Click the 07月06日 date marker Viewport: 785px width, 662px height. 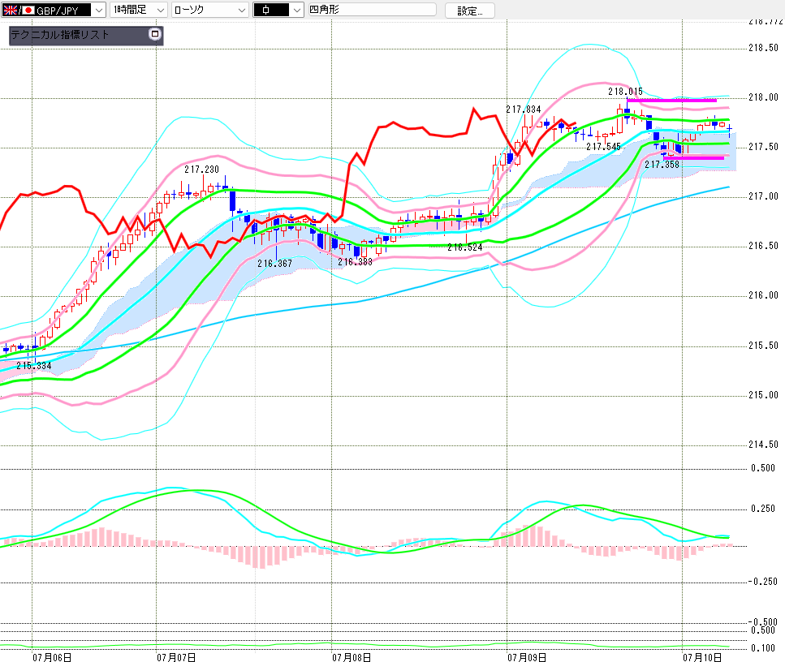(x=52, y=657)
